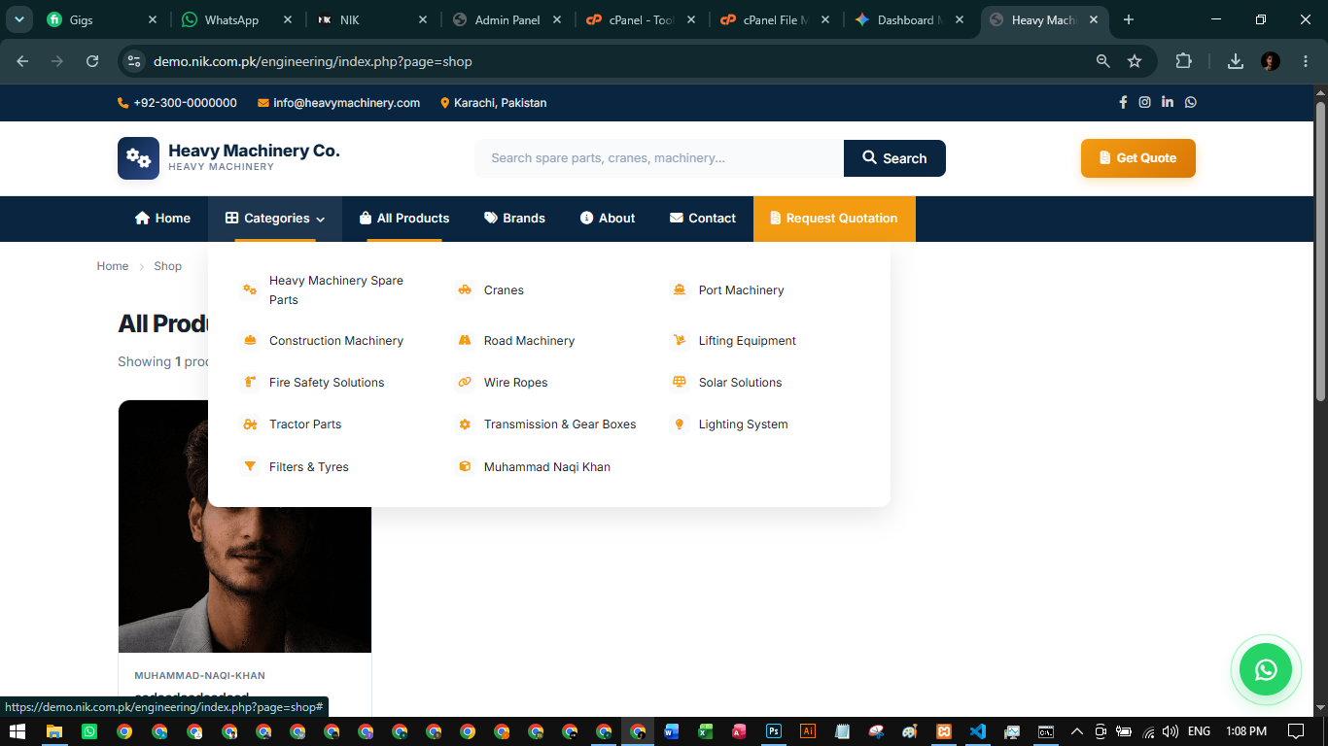The height and width of the screenshot is (746, 1328).
Task: Open the browser zoom magnifier icon
Action: click(x=1102, y=61)
